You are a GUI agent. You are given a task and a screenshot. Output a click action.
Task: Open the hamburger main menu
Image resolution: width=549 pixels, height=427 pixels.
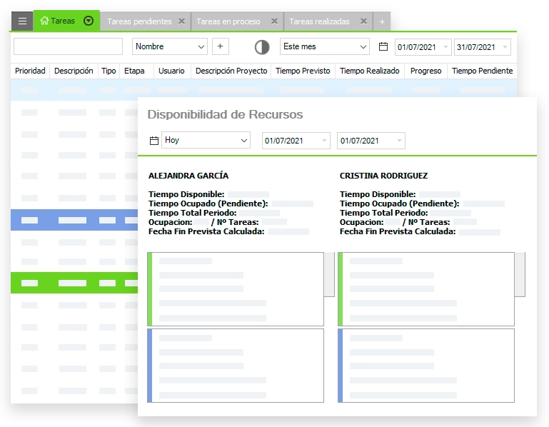click(22, 21)
